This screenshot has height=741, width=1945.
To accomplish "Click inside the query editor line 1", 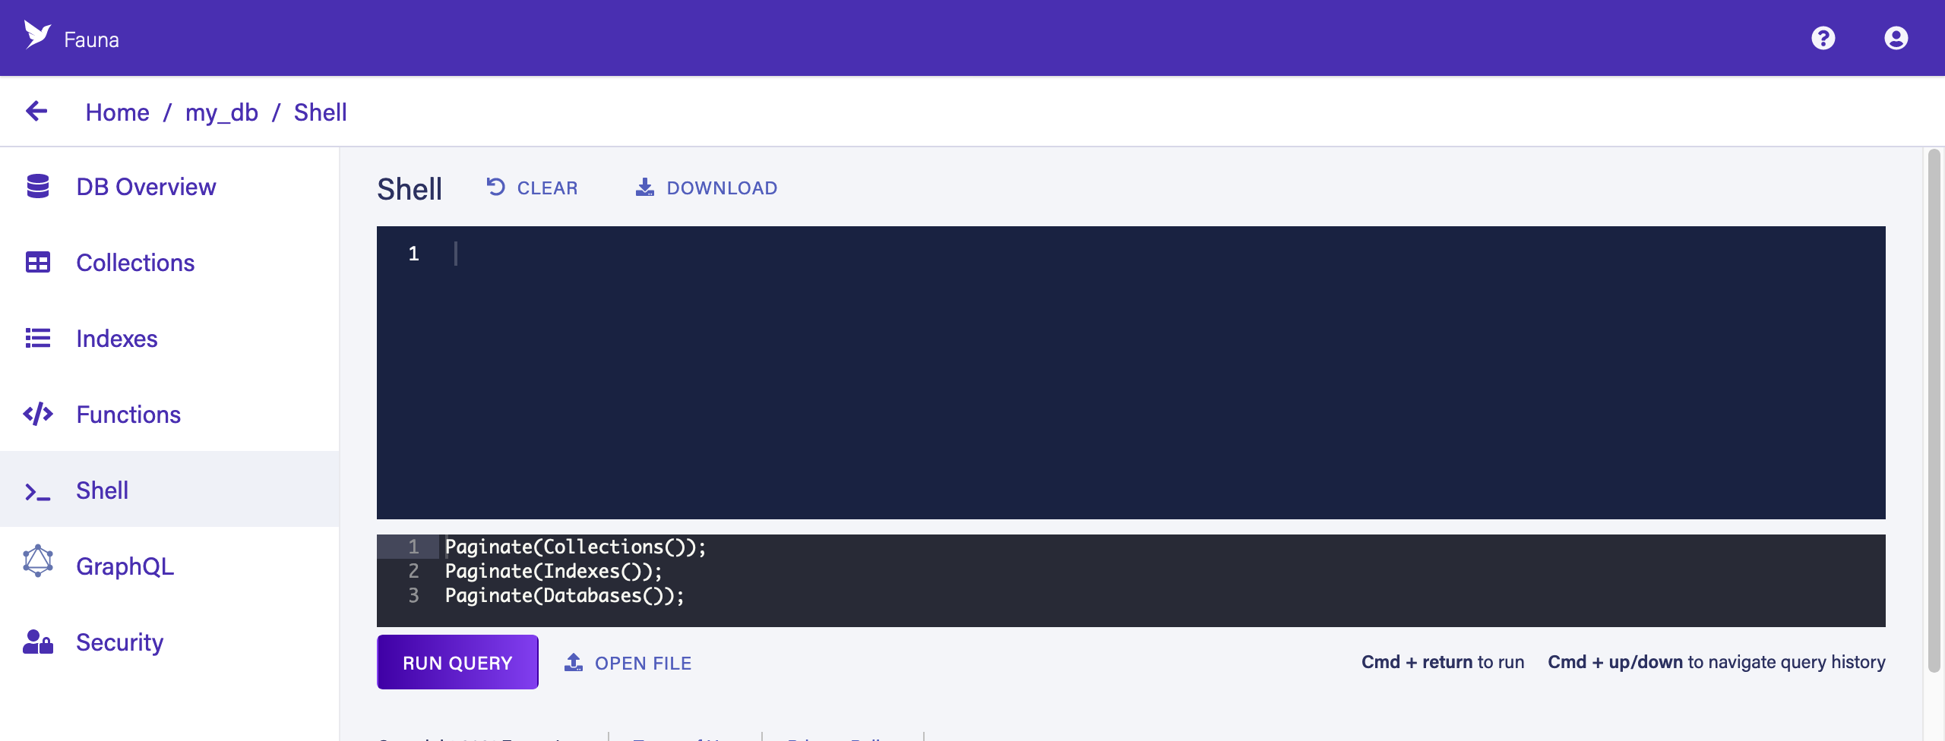I will click(532, 254).
